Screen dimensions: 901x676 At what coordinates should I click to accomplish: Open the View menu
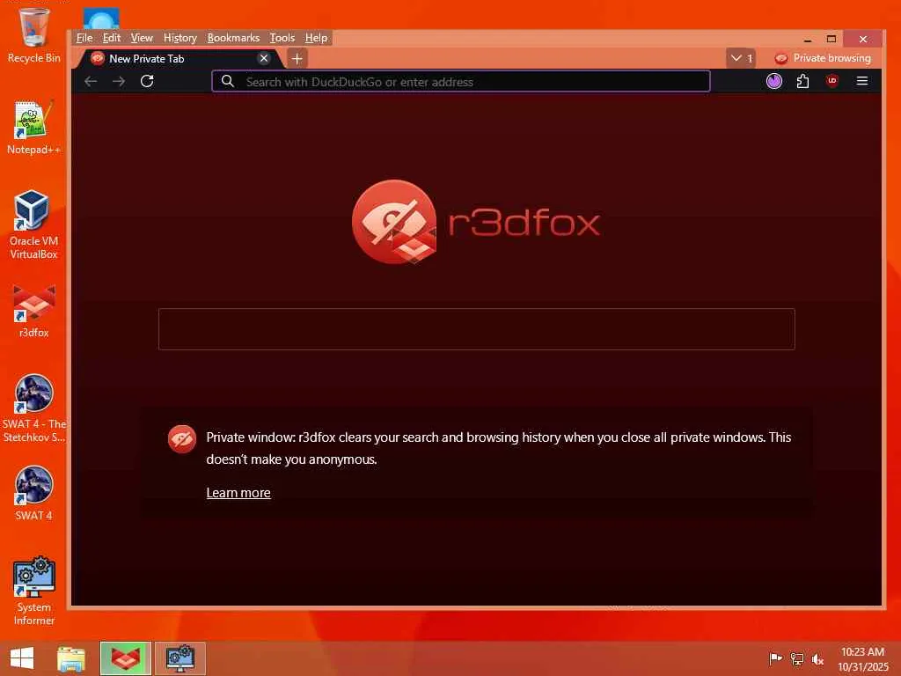pos(142,38)
